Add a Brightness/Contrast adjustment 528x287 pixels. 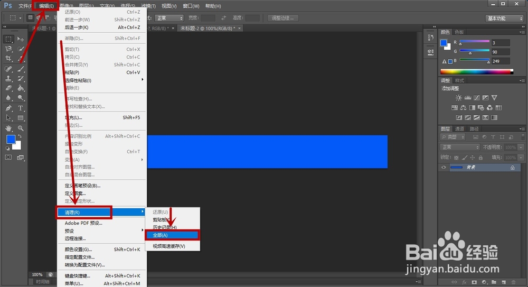coord(459,98)
